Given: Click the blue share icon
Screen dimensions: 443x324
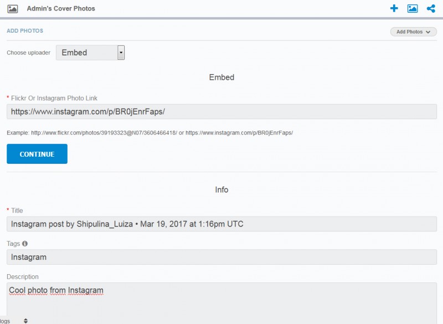Looking at the screenshot, I should (x=431, y=8).
